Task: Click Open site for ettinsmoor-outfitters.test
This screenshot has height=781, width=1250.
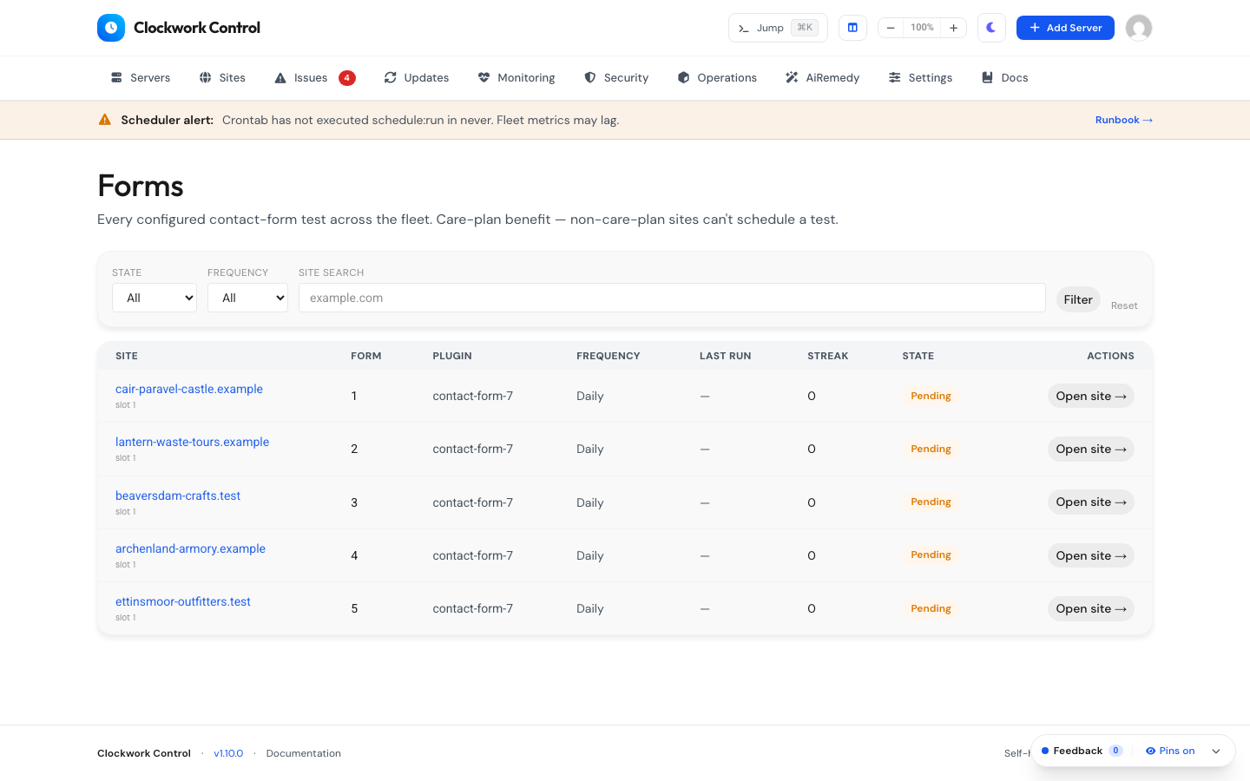Action: [x=1091, y=608]
